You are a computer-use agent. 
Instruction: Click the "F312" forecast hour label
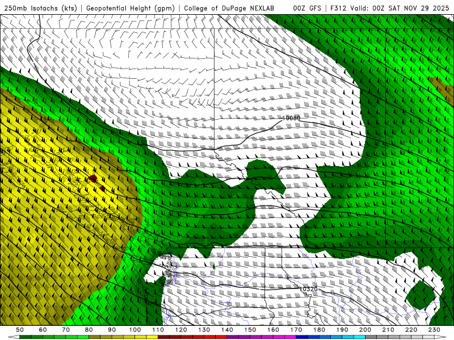coord(338,8)
